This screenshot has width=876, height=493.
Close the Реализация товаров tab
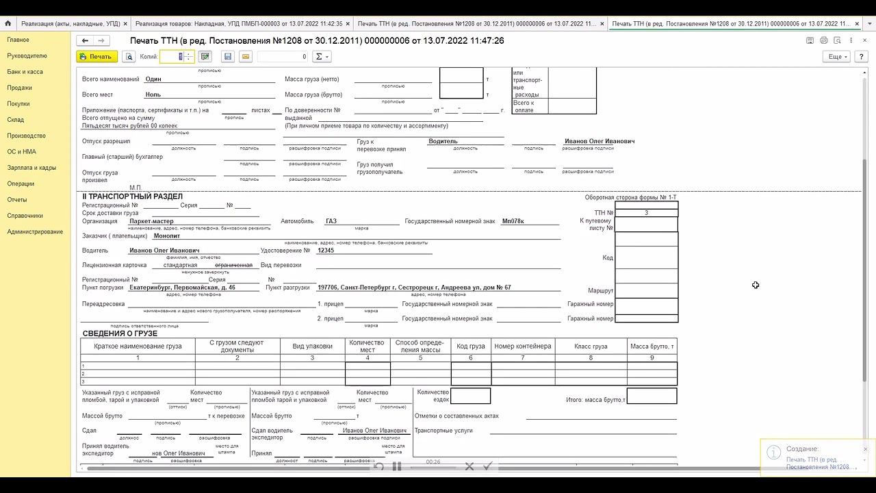[349, 23]
